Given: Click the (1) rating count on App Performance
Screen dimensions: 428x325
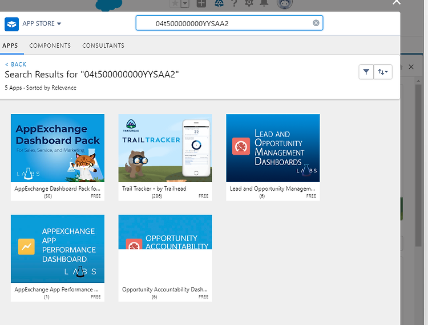Looking at the screenshot, I should pyautogui.click(x=47, y=297).
